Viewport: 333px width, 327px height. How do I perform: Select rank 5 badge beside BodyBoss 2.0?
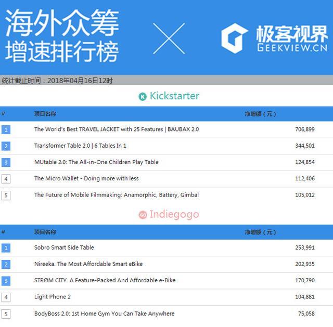pos(6,313)
